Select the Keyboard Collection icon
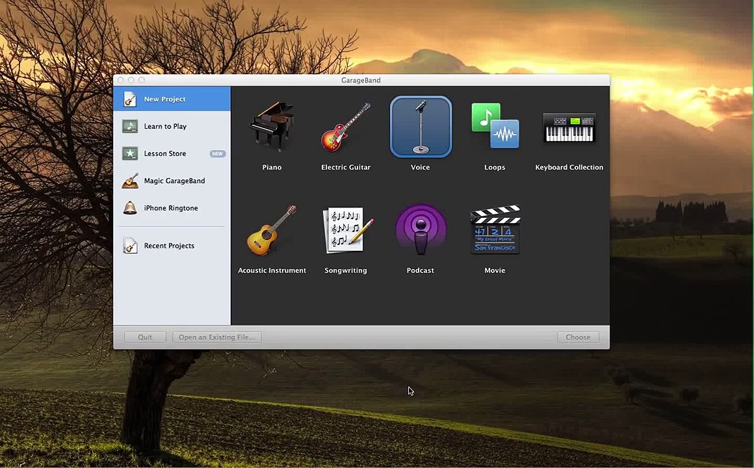754x468 pixels. 569,127
